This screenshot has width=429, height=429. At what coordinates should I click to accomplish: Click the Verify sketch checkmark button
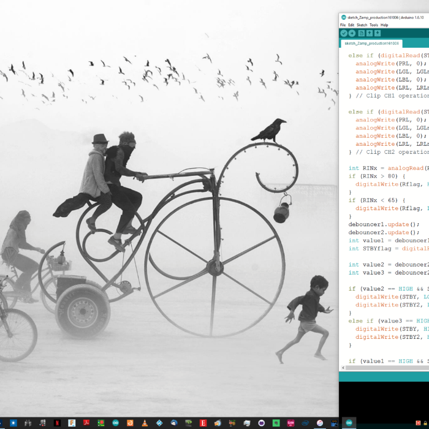pyautogui.click(x=344, y=33)
